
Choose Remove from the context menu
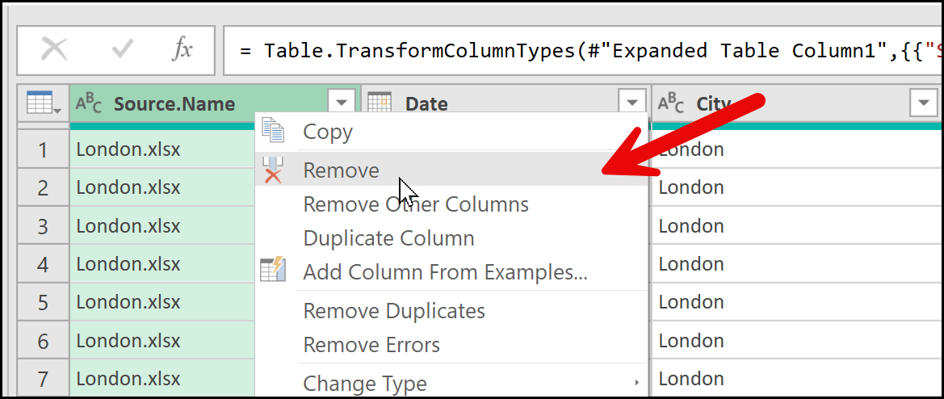pos(341,170)
